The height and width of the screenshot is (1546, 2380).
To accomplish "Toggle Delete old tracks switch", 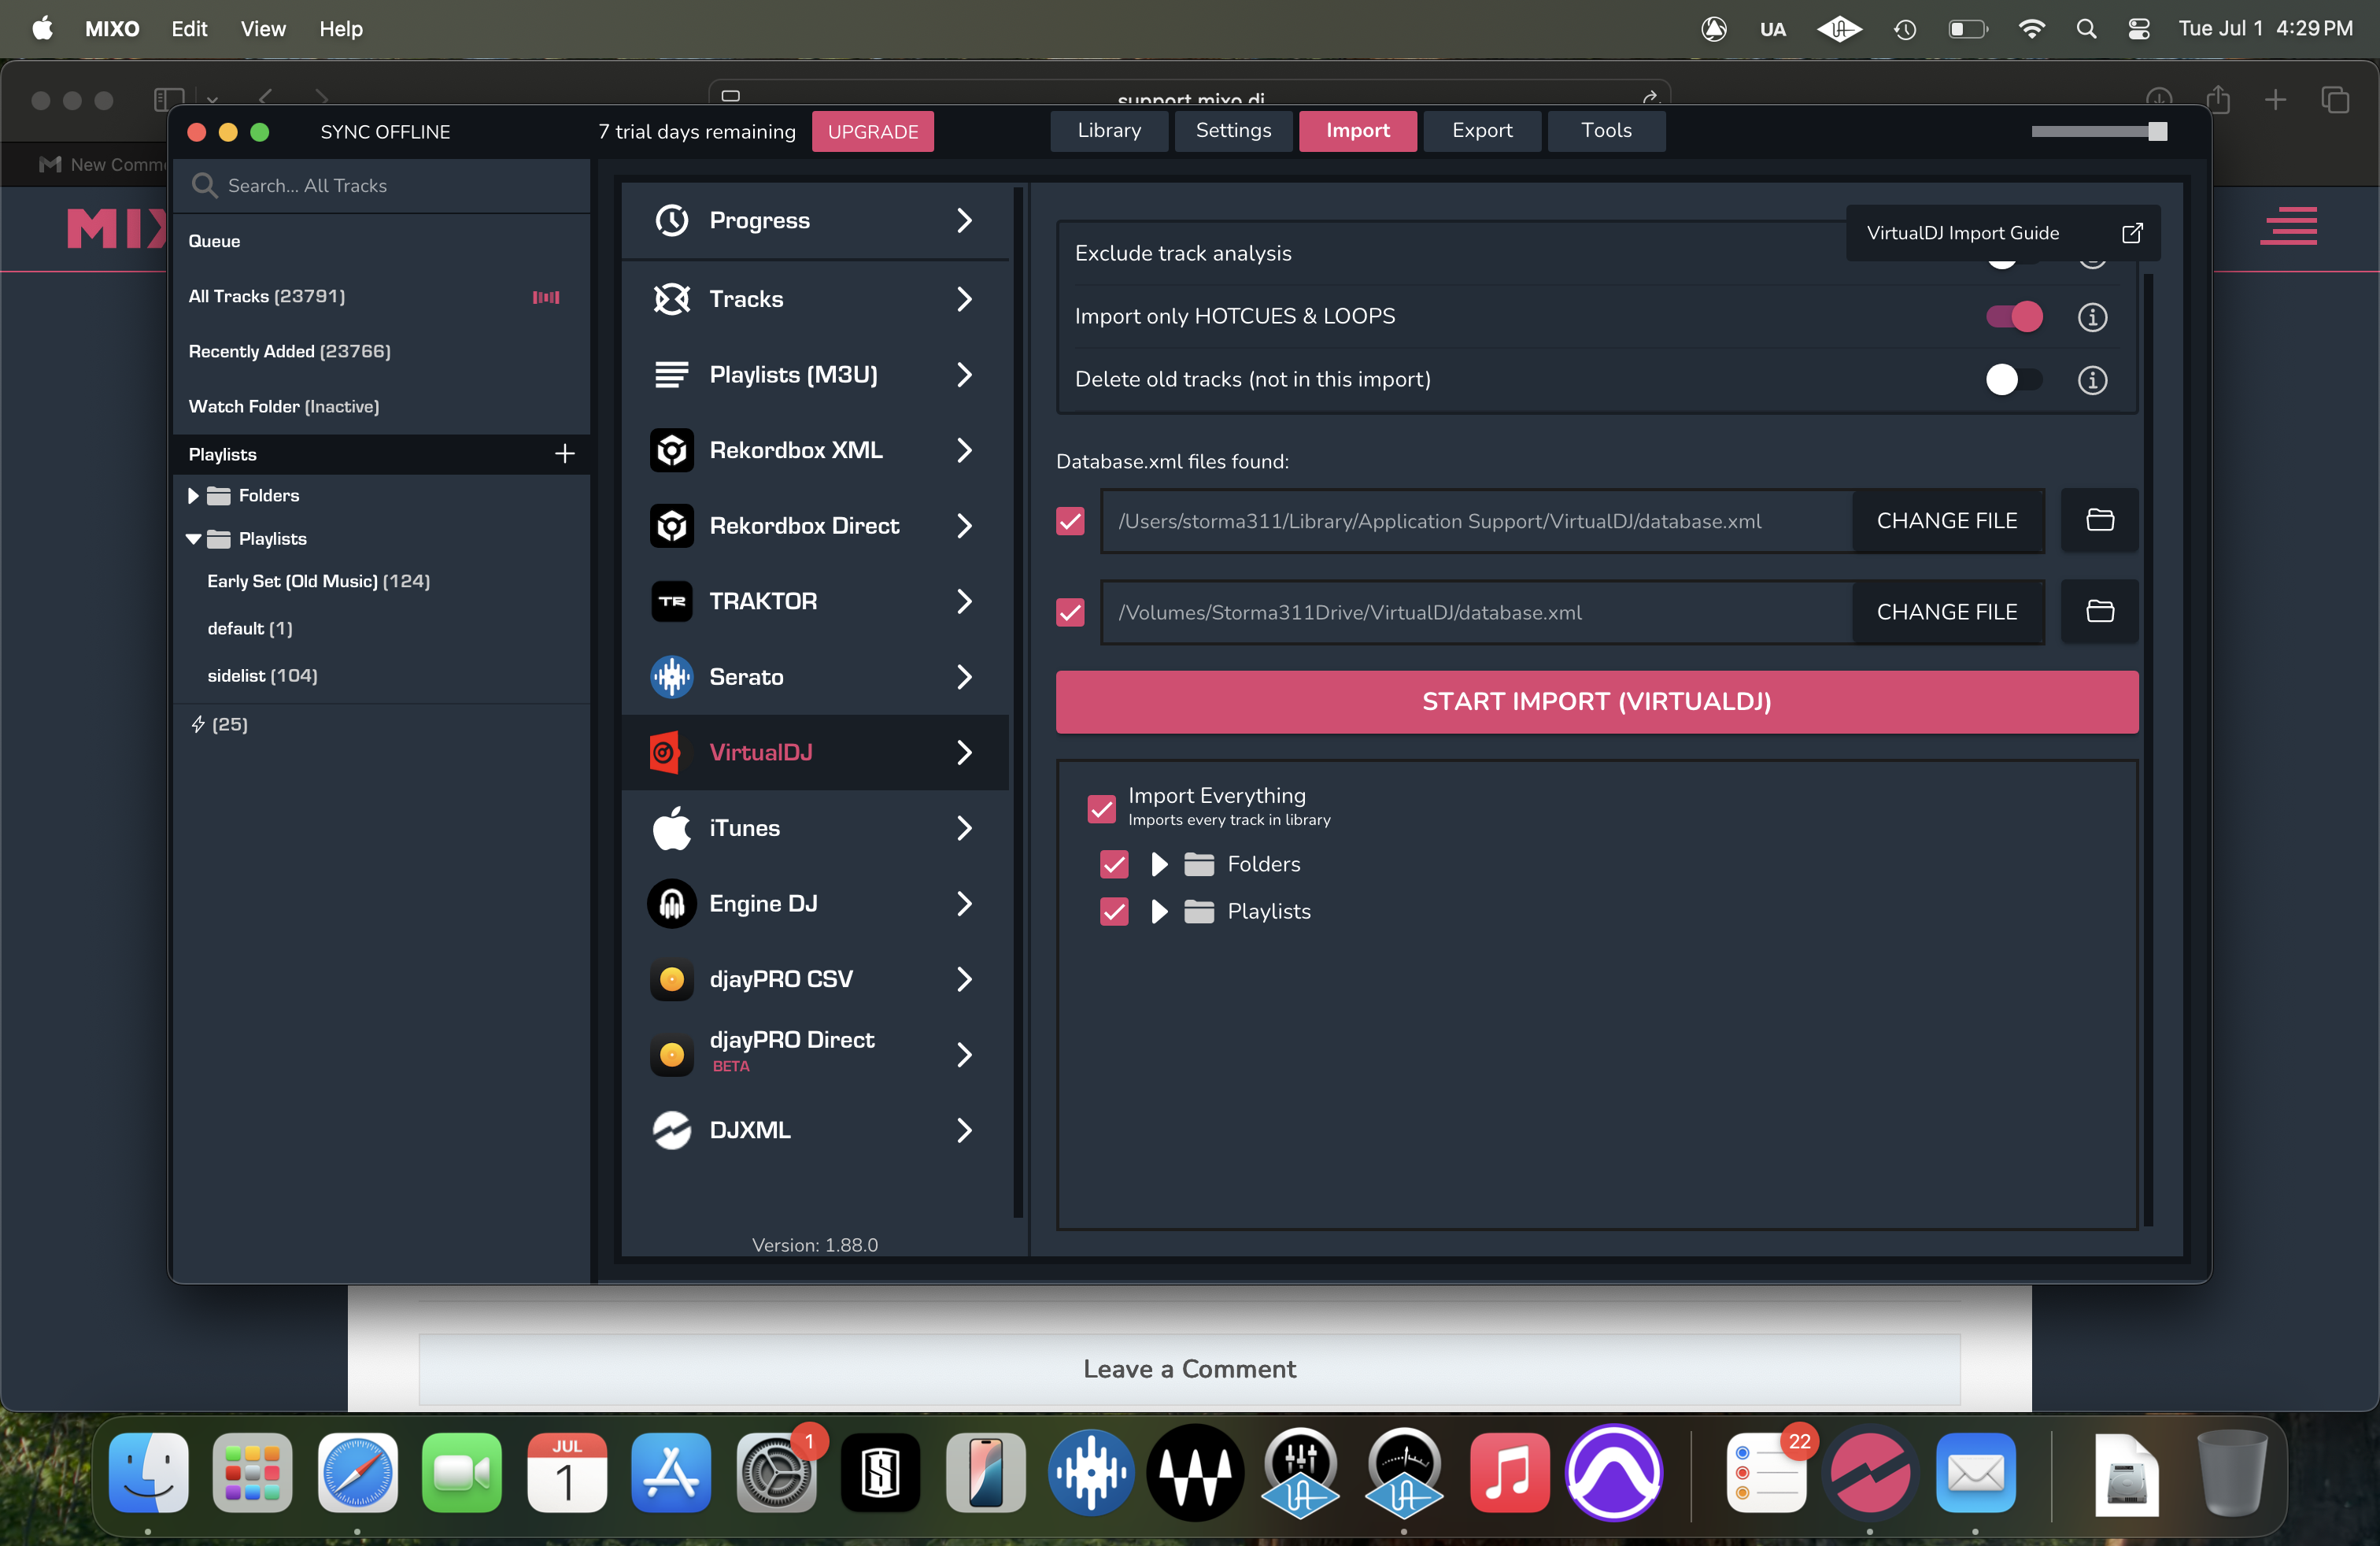I will pyautogui.click(x=2012, y=379).
